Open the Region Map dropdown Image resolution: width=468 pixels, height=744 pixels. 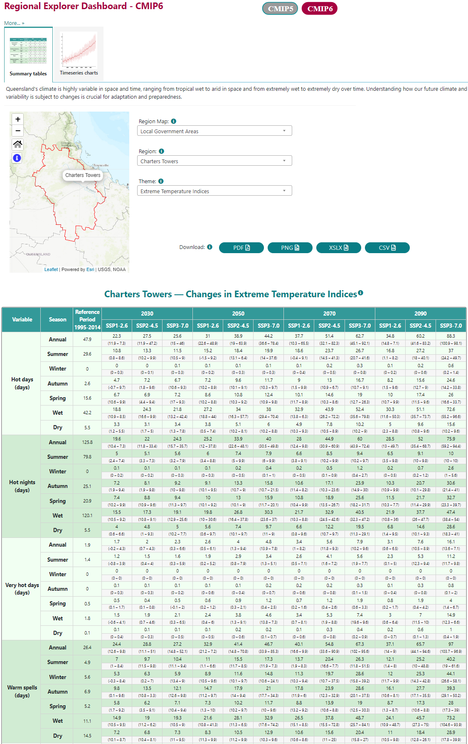tap(214, 131)
